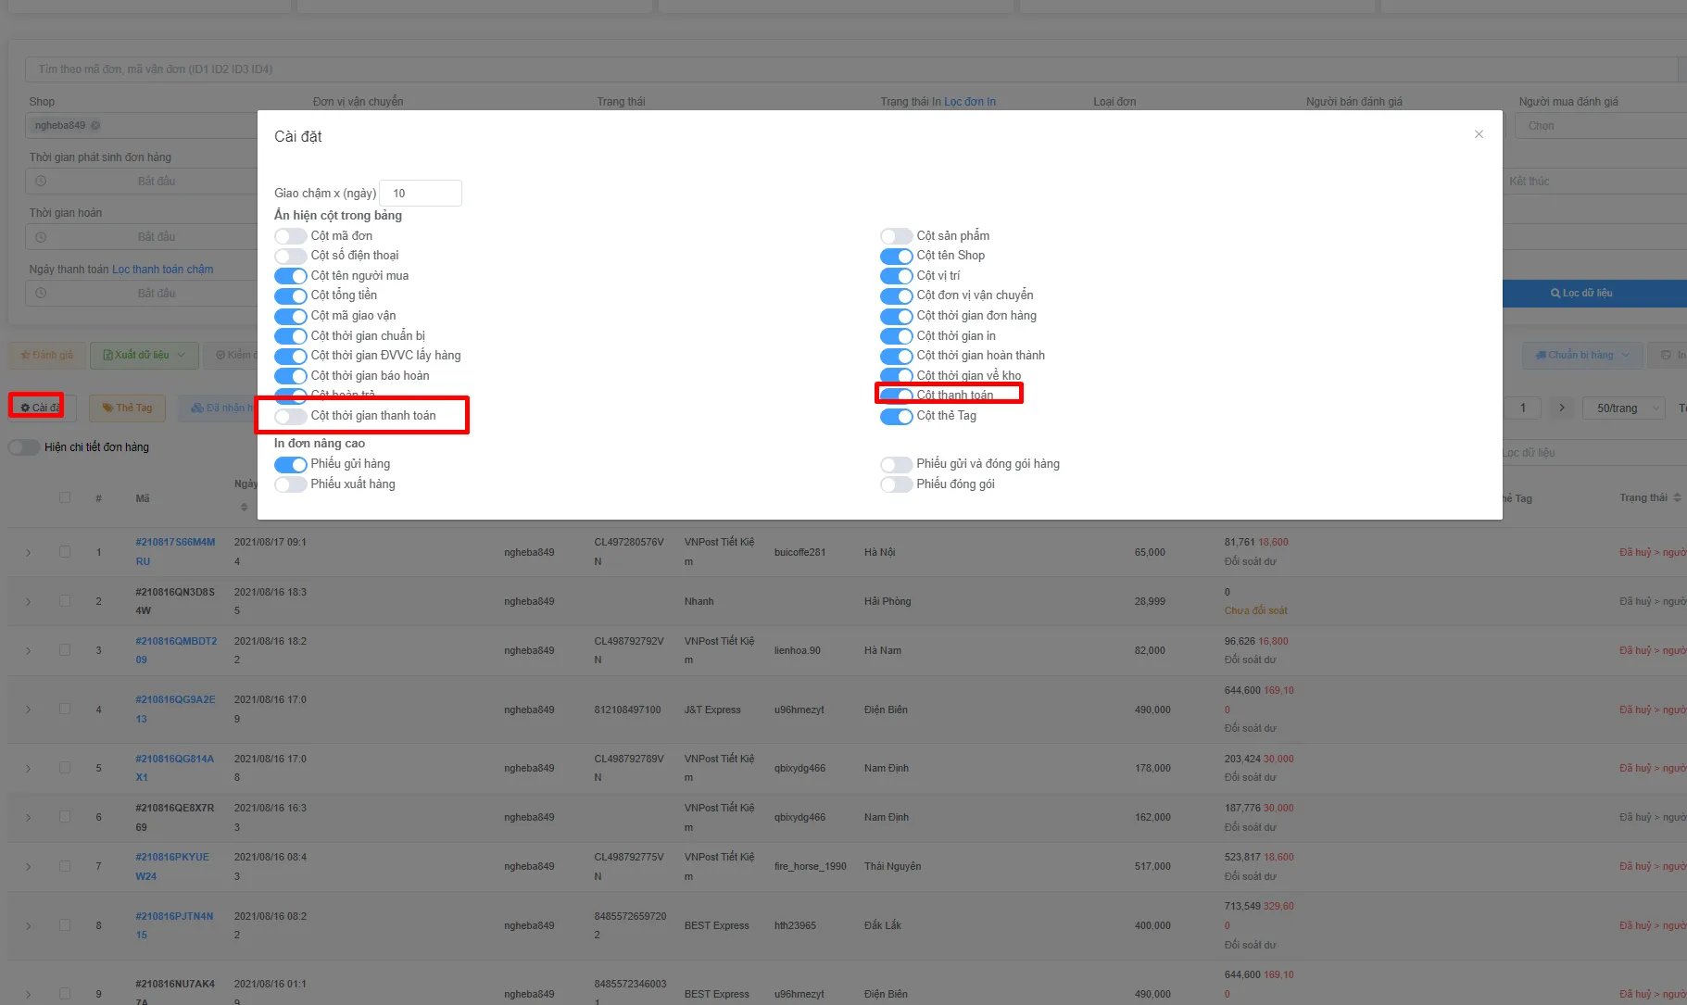Screen dimensions: 1687x1005
Task: Close the Cài đặt dialog
Action: click(1479, 134)
